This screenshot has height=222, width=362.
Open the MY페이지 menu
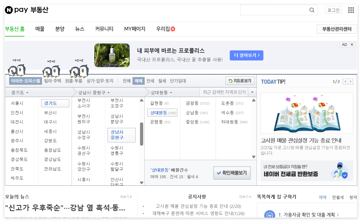click(135, 29)
